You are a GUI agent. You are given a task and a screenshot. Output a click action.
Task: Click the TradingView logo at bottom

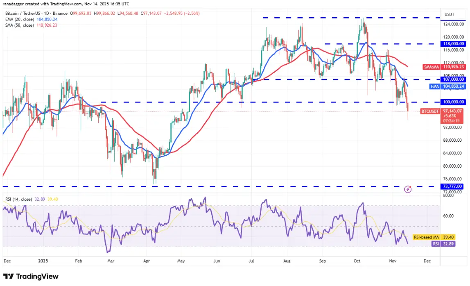coord(31,277)
